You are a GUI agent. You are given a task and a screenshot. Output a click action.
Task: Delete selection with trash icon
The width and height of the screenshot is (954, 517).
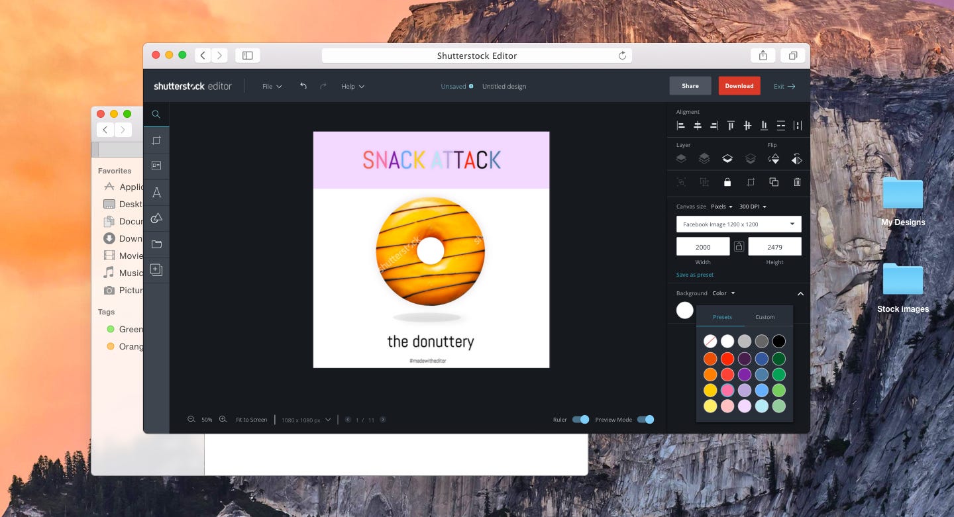coord(797,182)
